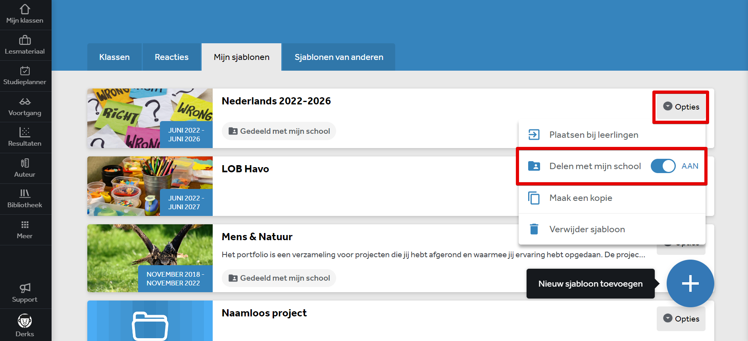Click the Maak een kopie copy icon
This screenshot has height=341, width=748.
point(534,198)
